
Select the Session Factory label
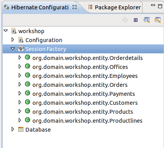(x=46, y=49)
